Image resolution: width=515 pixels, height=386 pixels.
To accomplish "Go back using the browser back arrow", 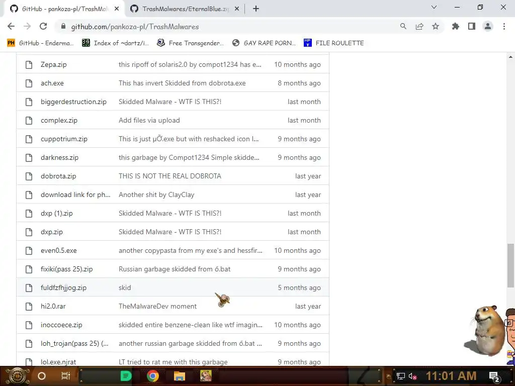I will tap(11, 27).
